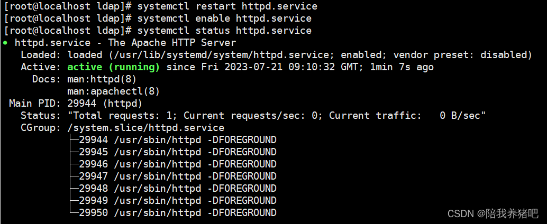Click the "systemctl status httpd.service" command line
The width and height of the screenshot is (547, 224).
click(x=224, y=31)
